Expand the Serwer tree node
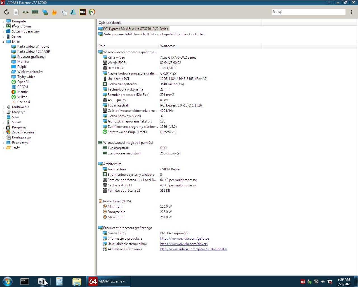Viewport: 358px width, 287px height. pyautogui.click(x=4, y=36)
